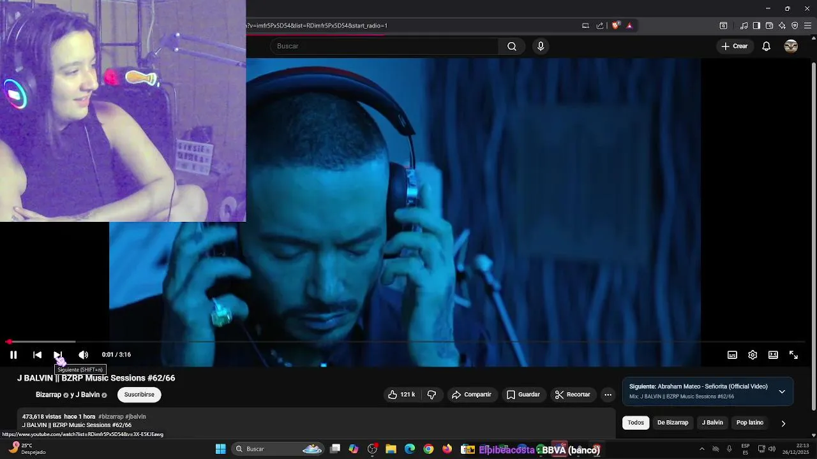Open the Crear menu
The width and height of the screenshot is (817, 459).
click(x=734, y=46)
